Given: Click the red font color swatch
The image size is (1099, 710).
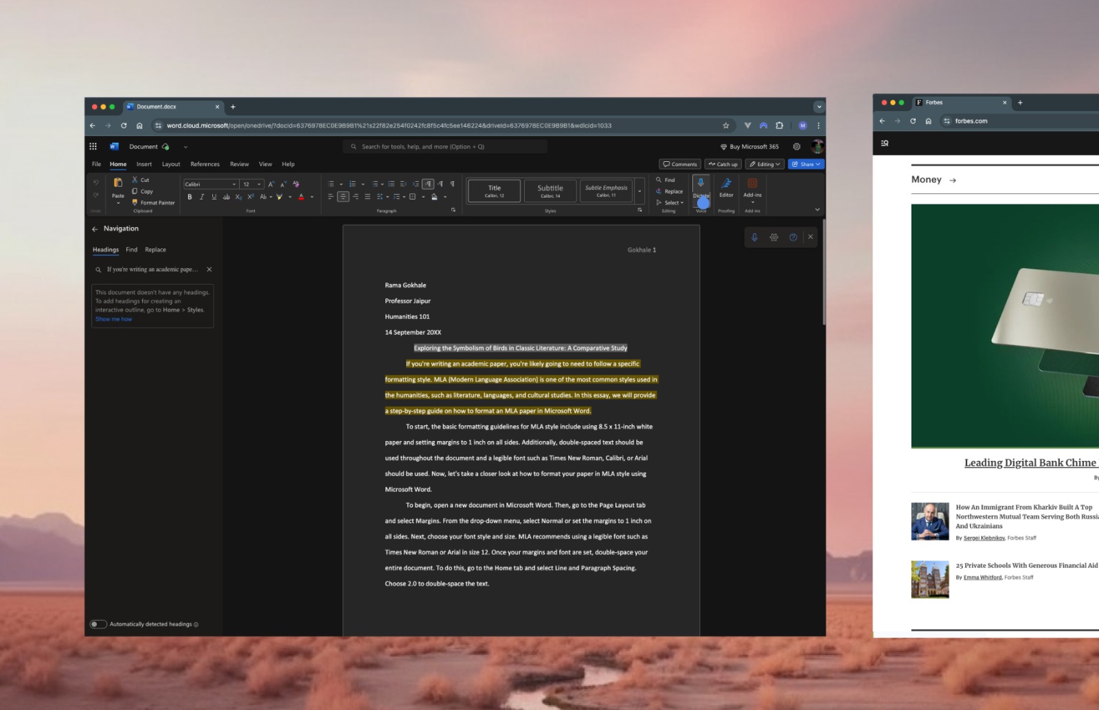Looking at the screenshot, I should tap(301, 197).
